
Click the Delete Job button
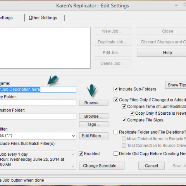click(112, 64)
